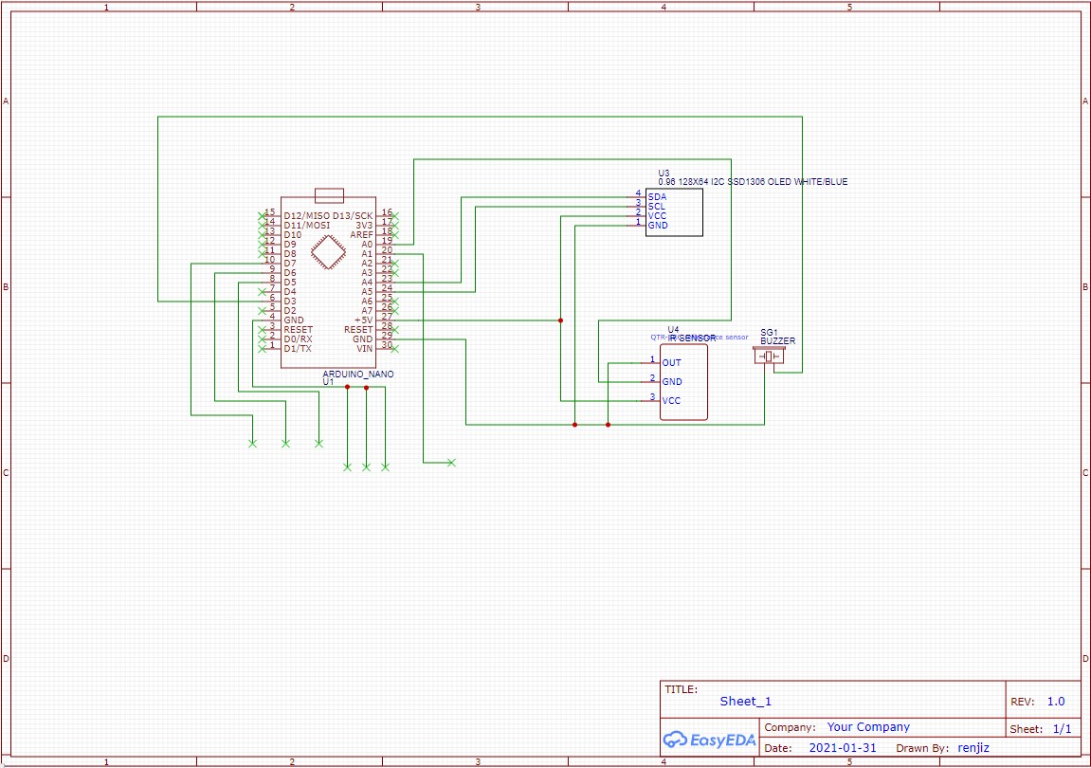Select the 'renjiz' drawn-by name
The height and width of the screenshot is (768, 1091).
(x=973, y=748)
